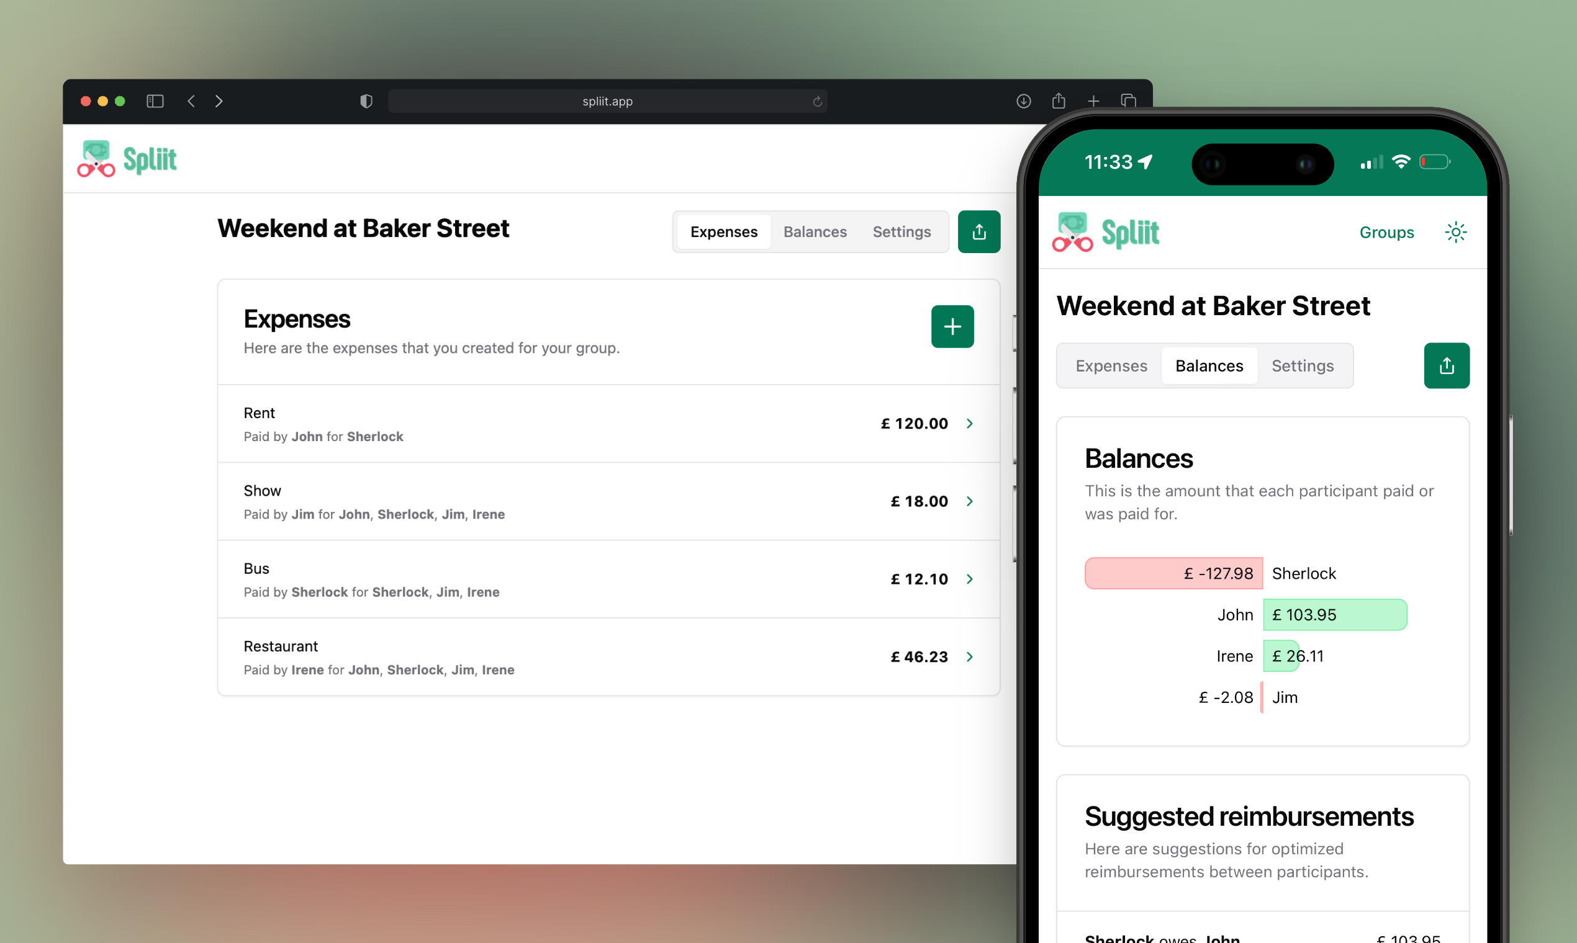
Task: Click the Rent expense title
Action: pyautogui.click(x=259, y=413)
